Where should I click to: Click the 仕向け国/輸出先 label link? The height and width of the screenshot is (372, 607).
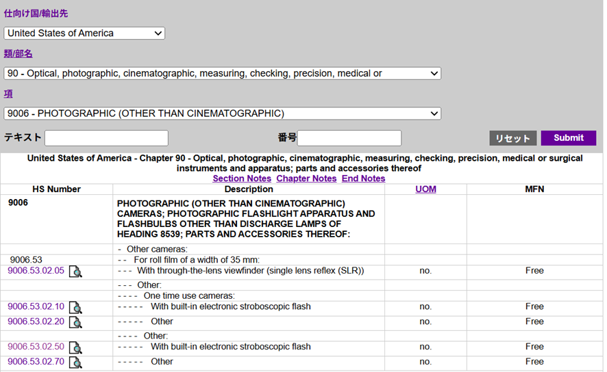(36, 14)
